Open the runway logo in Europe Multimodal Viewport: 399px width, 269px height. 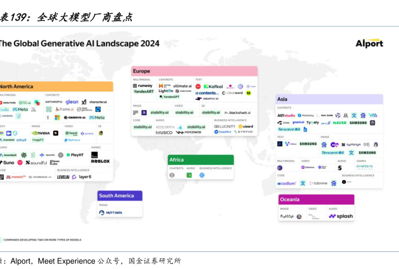142,86
